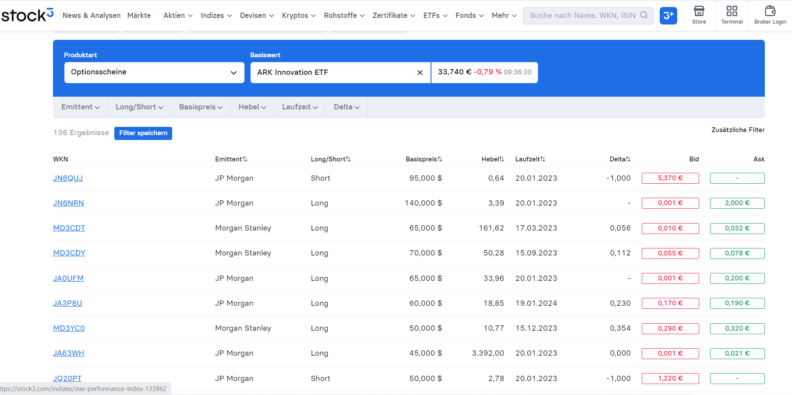Click Ask 0,032 € for MD3CDT
Viewport: 792px width, 395px height.
pos(737,228)
